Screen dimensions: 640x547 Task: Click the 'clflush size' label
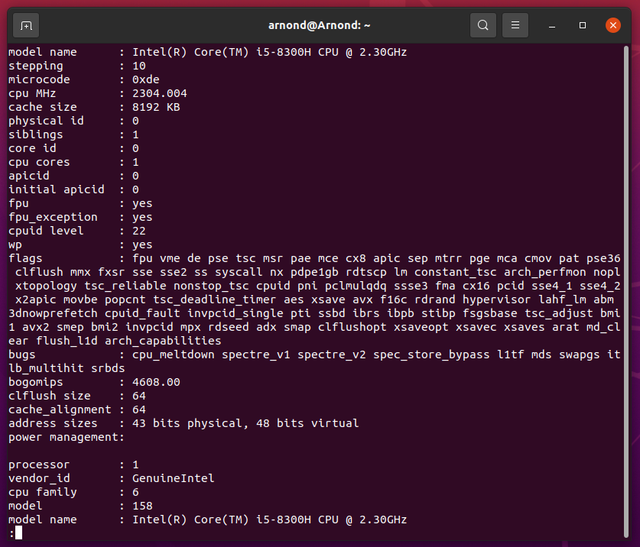(50, 396)
